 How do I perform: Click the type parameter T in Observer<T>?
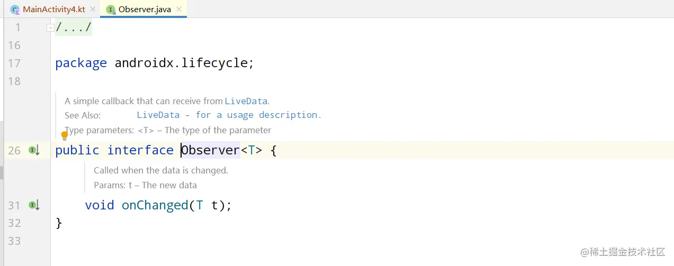click(x=251, y=150)
